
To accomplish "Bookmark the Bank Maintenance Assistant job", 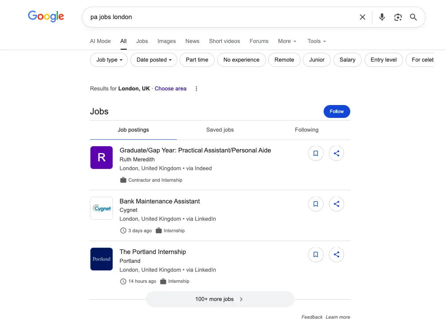I will coord(316,204).
